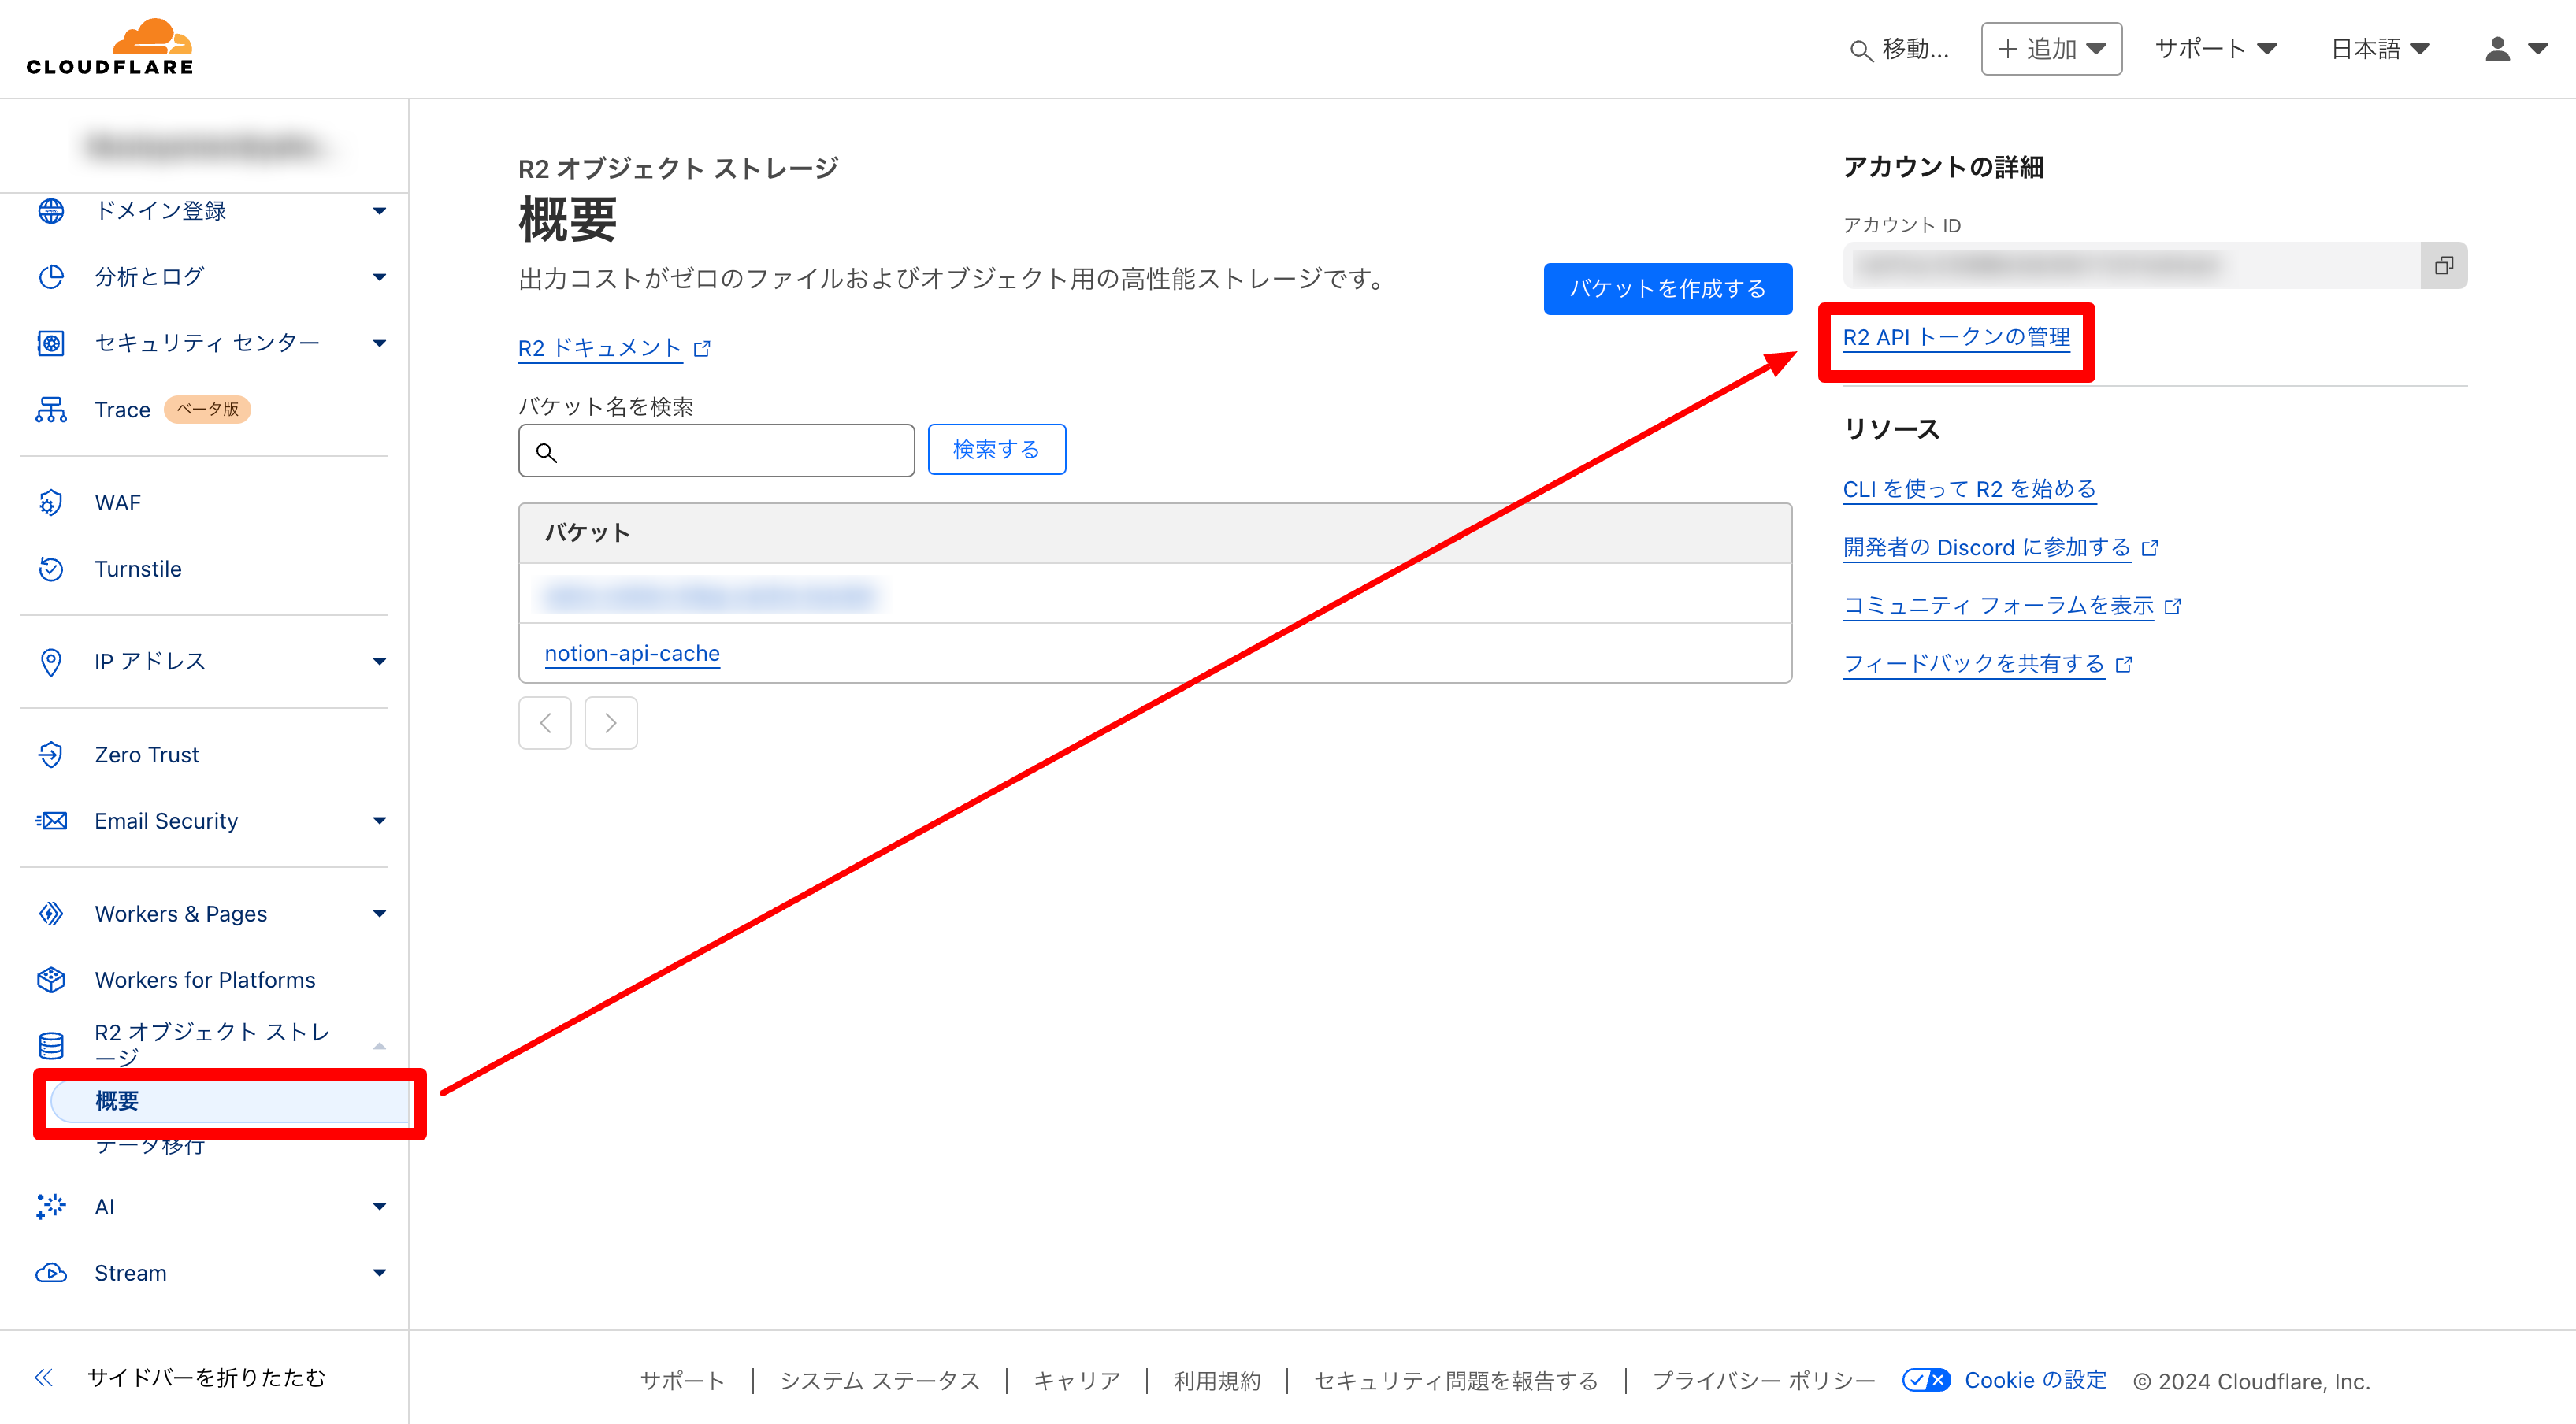Click サイドバーを折りたたむ label
The width and height of the screenshot is (2576, 1424).
tap(206, 1378)
